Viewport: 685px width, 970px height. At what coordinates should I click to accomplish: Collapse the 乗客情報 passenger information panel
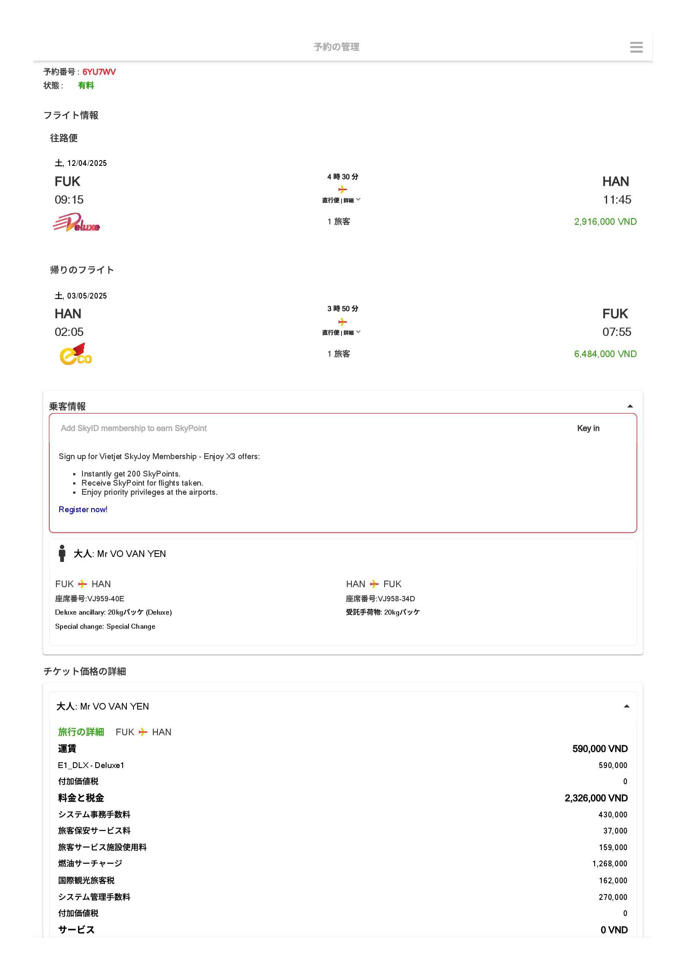pos(630,406)
